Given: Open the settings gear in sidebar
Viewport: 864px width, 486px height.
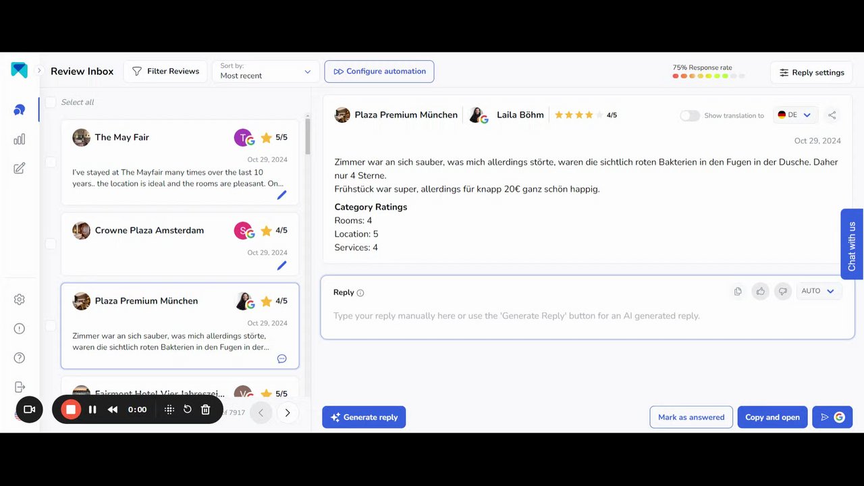Looking at the screenshot, I should click(20, 300).
